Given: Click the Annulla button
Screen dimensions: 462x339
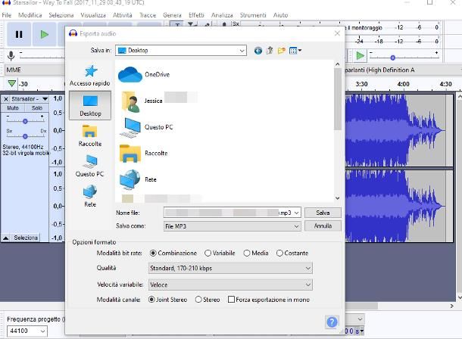Looking at the screenshot, I should point(323,226).
